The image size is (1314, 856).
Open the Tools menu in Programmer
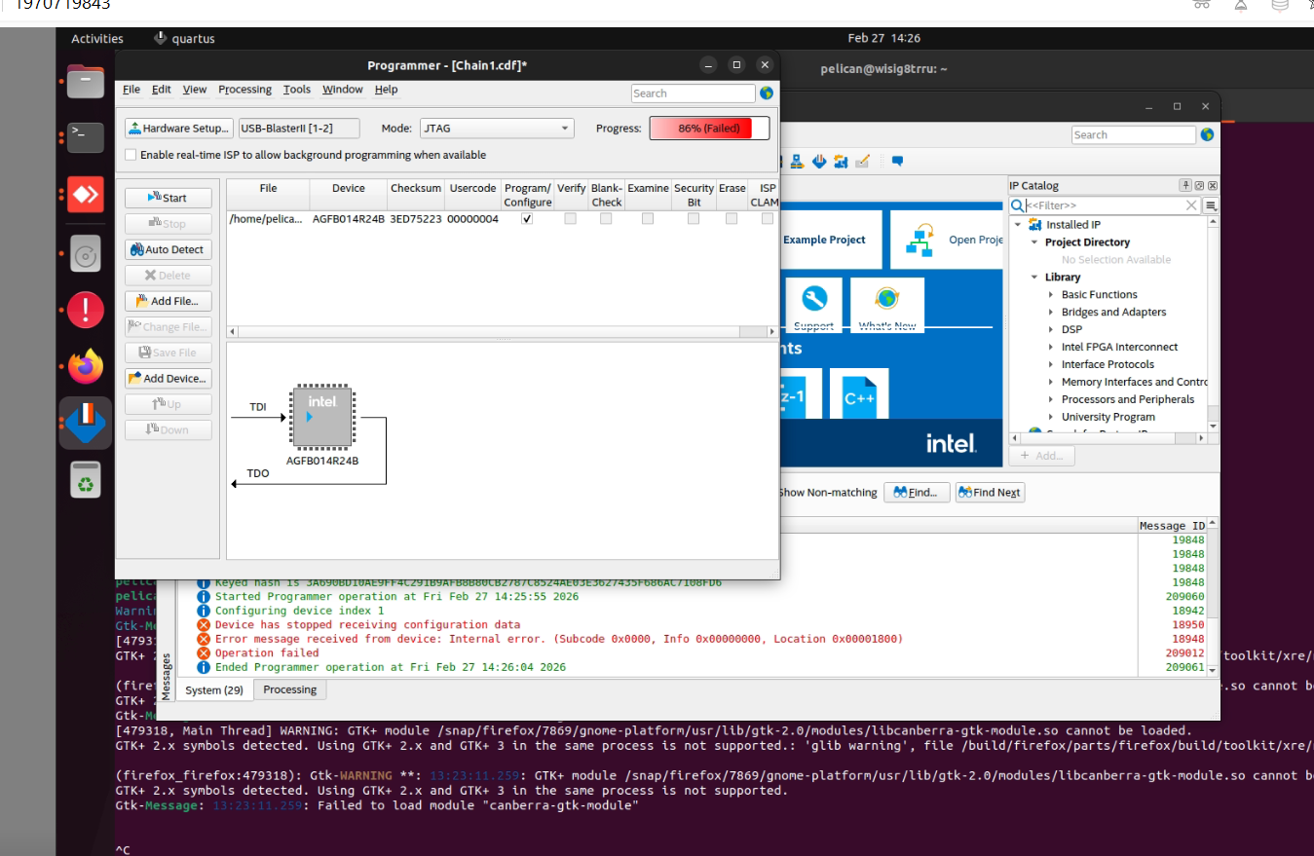pos(297,90)
